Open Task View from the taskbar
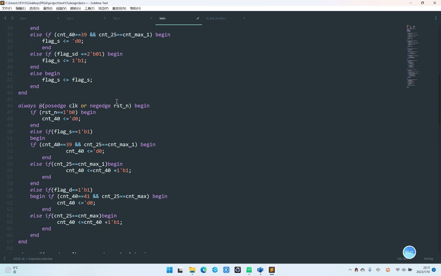 (181, 270)
